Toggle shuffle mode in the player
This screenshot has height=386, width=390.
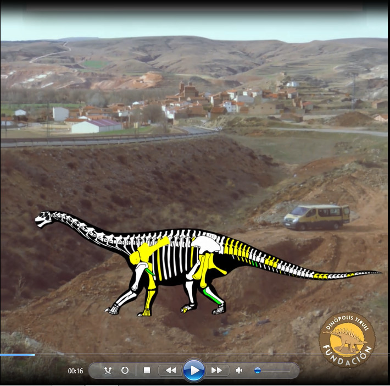pos(108,371)
